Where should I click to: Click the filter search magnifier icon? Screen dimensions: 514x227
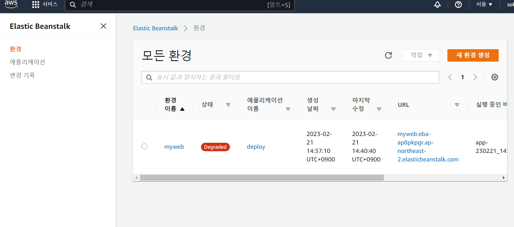(x=149, y=77)
